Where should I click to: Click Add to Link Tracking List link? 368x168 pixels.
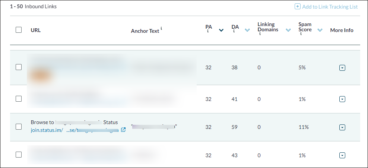pyautogui.click(x=330, y=7)
